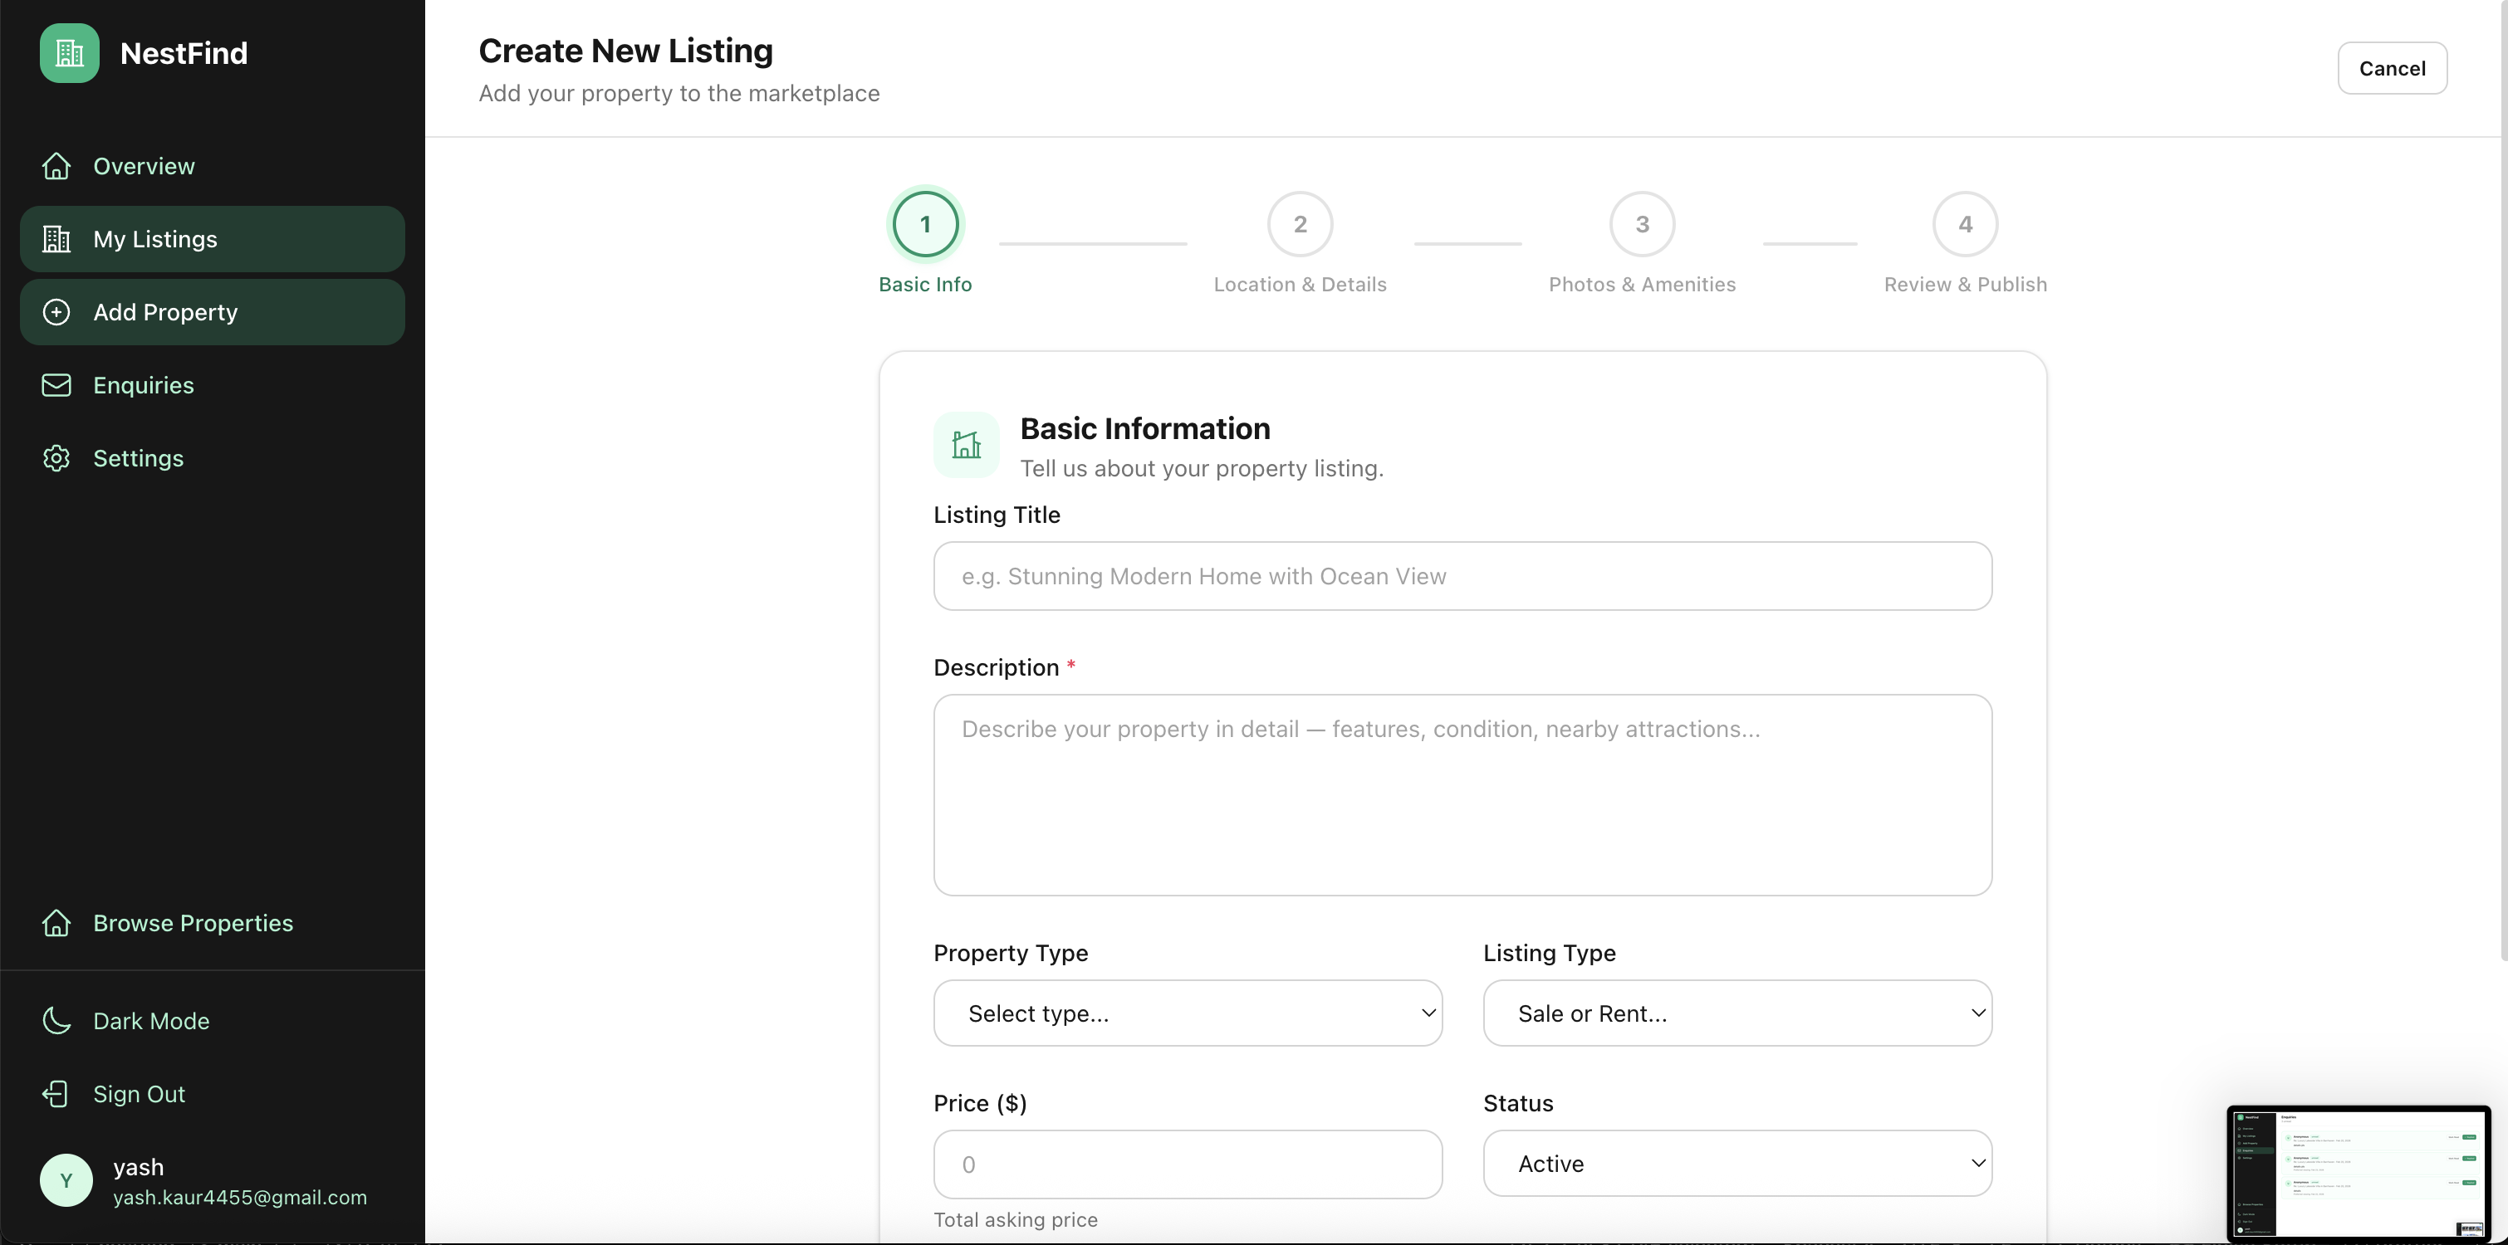The width and height of the screenshot is (2508, 1245).
Task: Click the NestFind logo icon
Action: tap(67, 54)
